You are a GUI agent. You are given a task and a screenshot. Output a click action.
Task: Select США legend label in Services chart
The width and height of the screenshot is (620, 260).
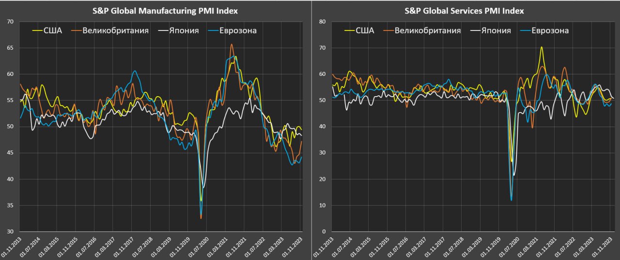point(365,31)
